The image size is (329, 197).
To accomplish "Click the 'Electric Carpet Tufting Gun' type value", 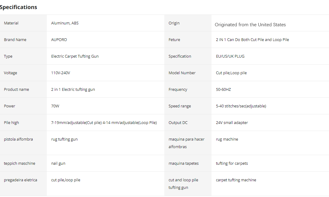I will (75, 56).
